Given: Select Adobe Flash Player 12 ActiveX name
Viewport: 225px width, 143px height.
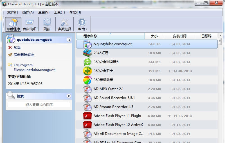Looking at the screenshot, I should [x=118, y=125].
